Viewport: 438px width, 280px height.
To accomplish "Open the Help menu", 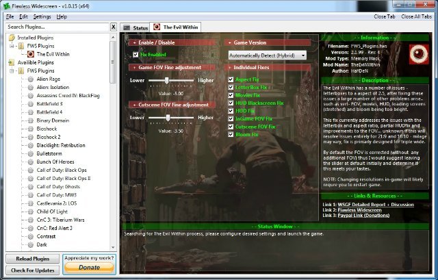I will tap(62, 16).
